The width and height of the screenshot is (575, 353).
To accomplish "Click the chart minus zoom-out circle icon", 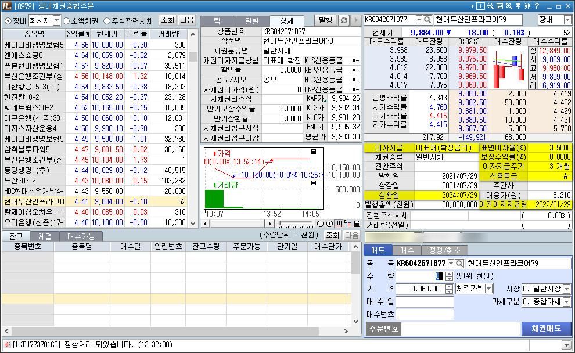I will pos(320,224).
